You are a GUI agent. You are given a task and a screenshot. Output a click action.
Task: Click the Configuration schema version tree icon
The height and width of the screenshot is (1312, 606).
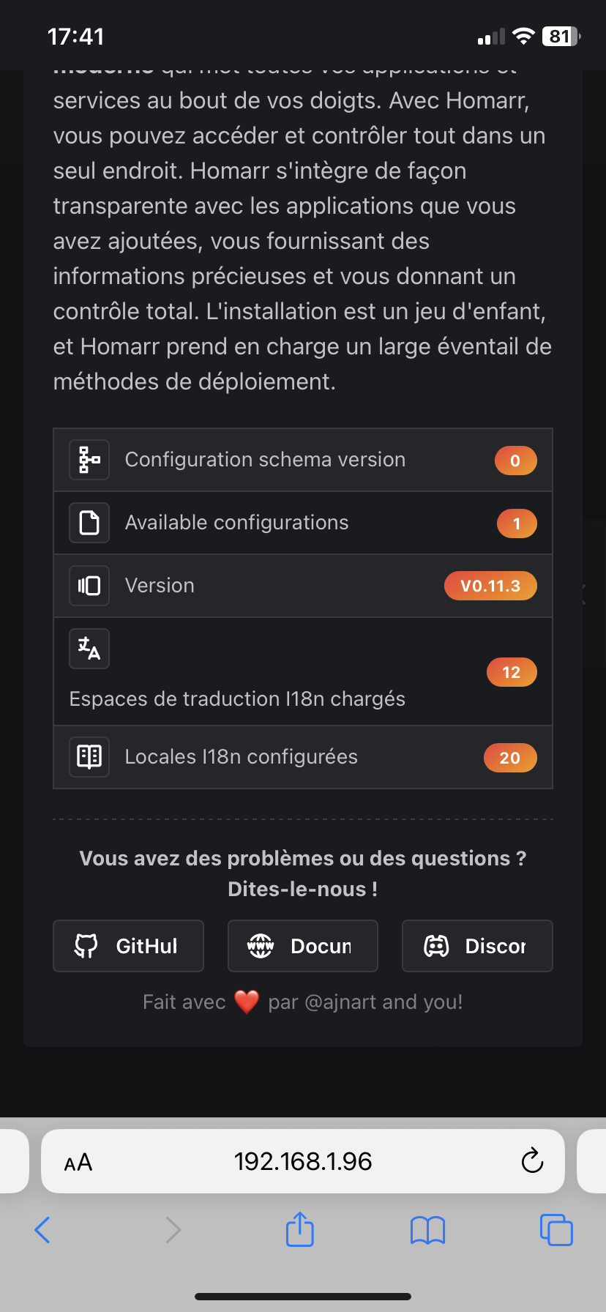89,460
